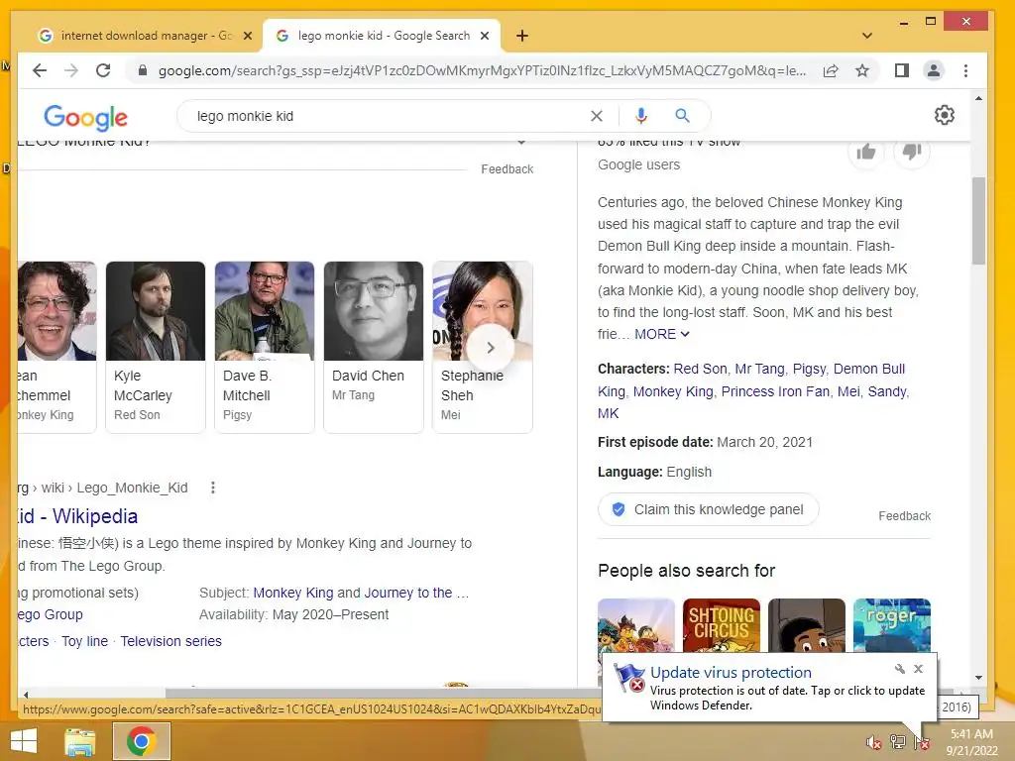Click the Google logo
The image size is (1015, 761).
[x=85, y=117]
